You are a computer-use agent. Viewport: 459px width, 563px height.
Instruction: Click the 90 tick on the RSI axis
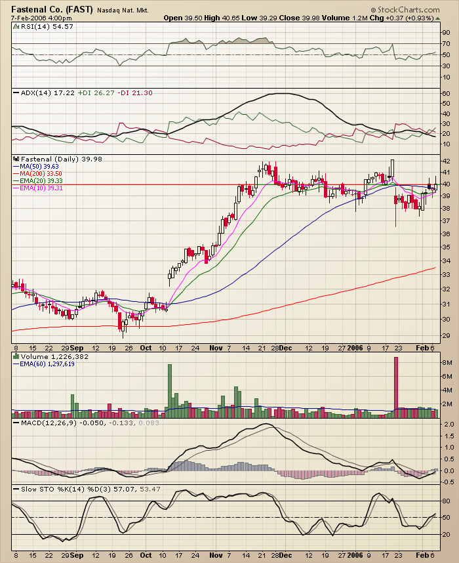(446, 33)
